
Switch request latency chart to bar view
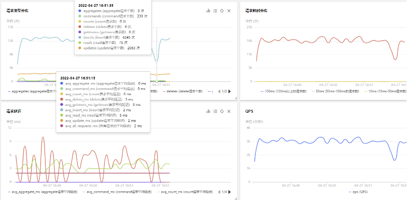[208, 111]
